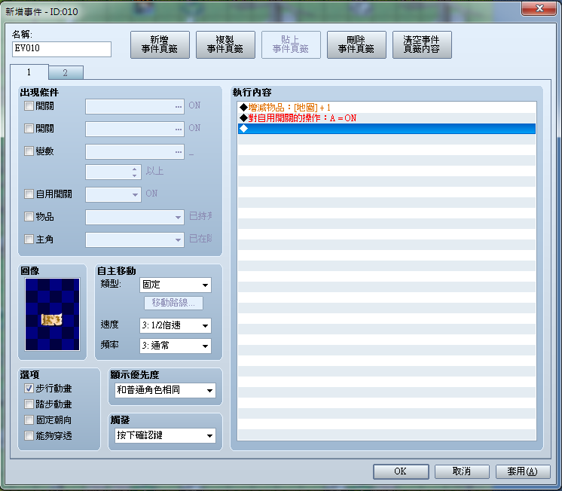
Task: Click 貼上事件頁籤 button
Action: (x=291, y=44)
